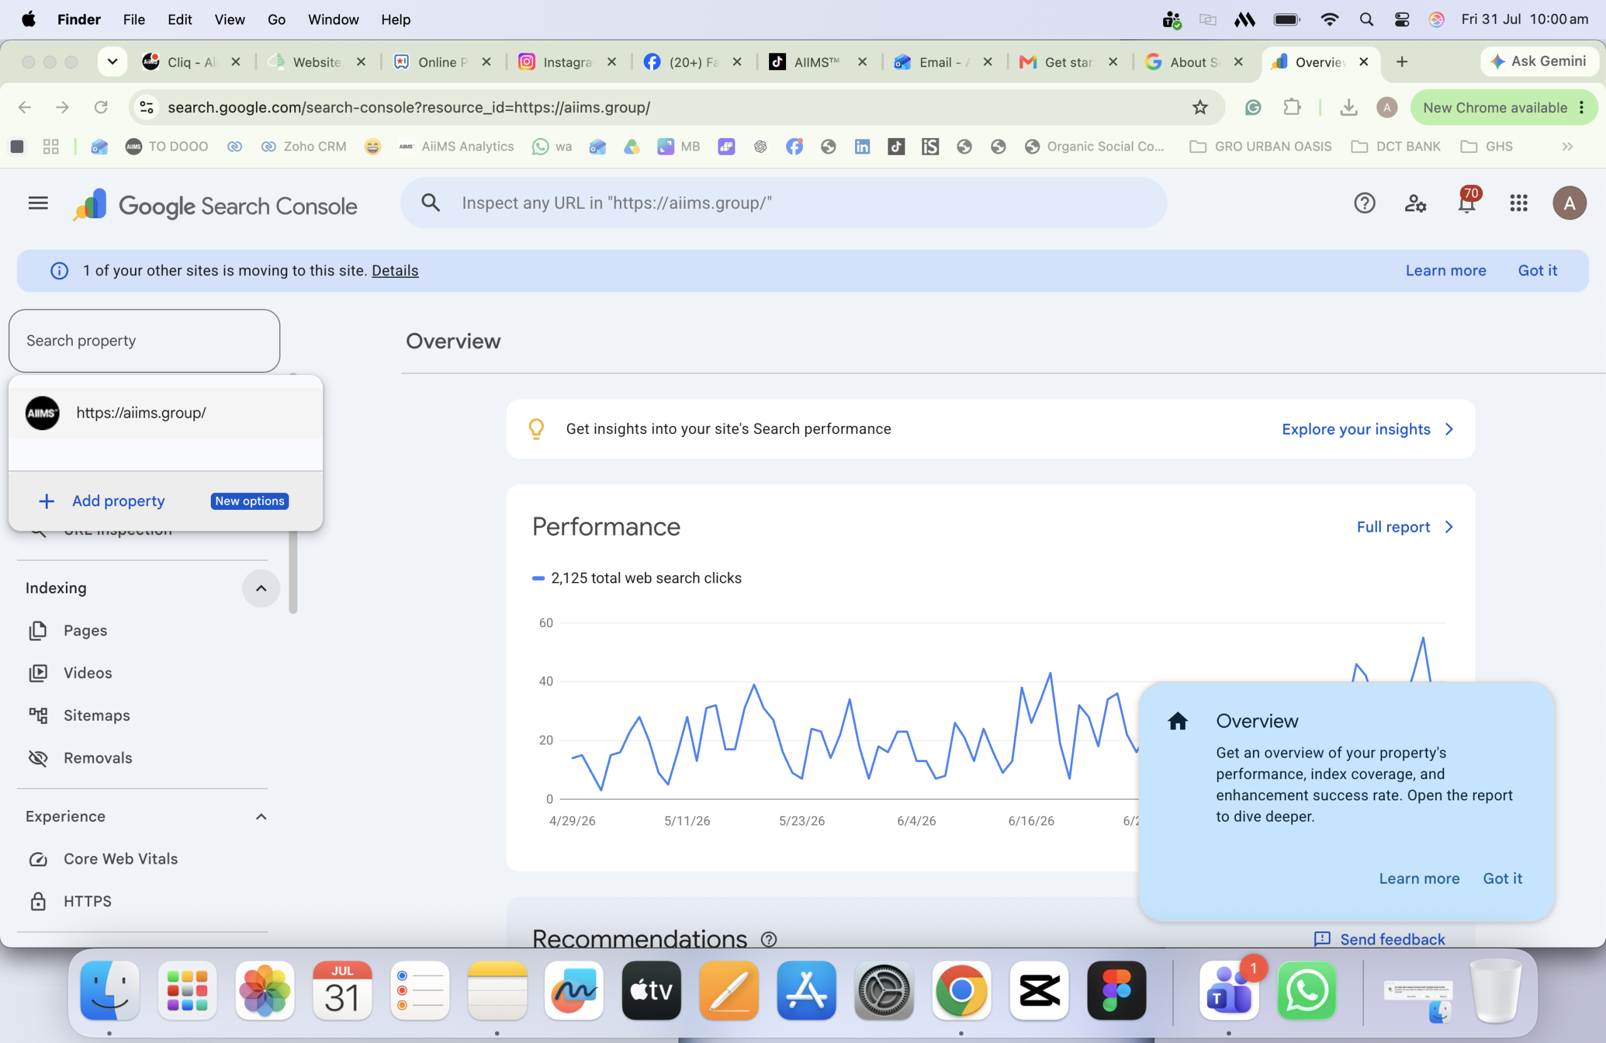Open the Finder File menu
Viewport: 1606px width, 1043px height.
(134, 19)
